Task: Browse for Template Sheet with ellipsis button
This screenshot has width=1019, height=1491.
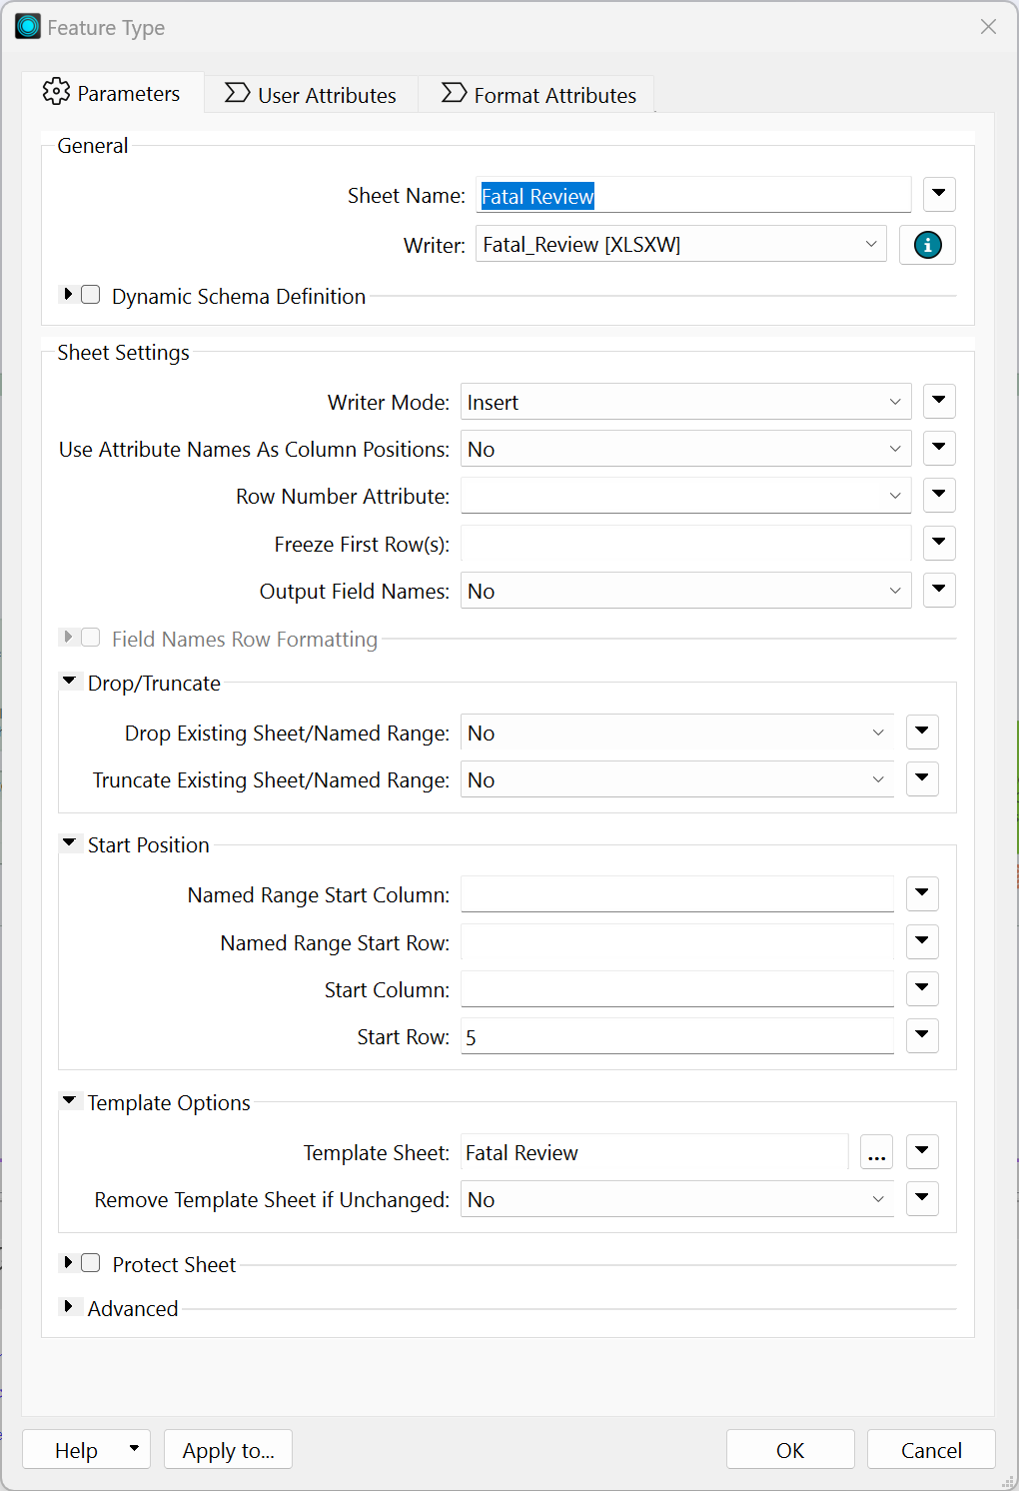Action: tap(876, 1152)
